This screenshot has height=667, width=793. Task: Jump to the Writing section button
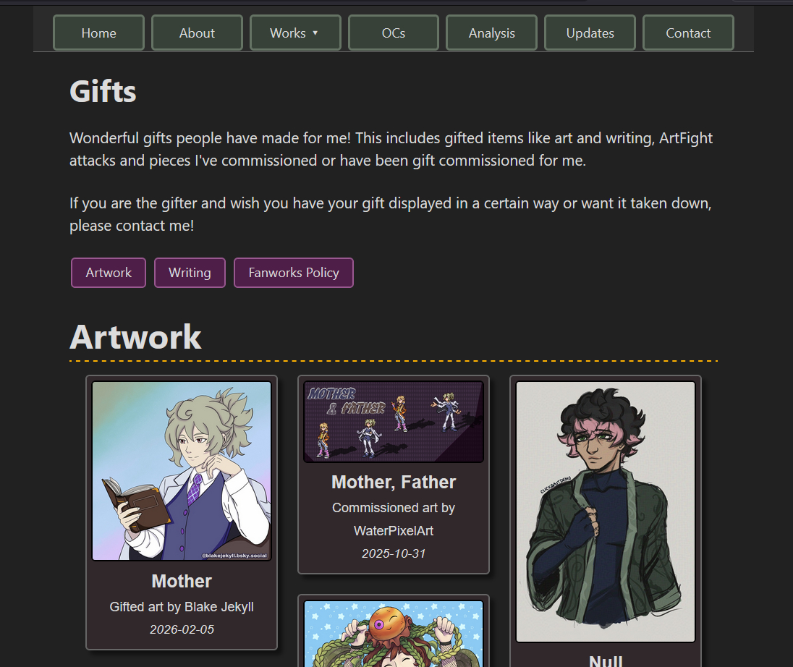pos(190,273)
